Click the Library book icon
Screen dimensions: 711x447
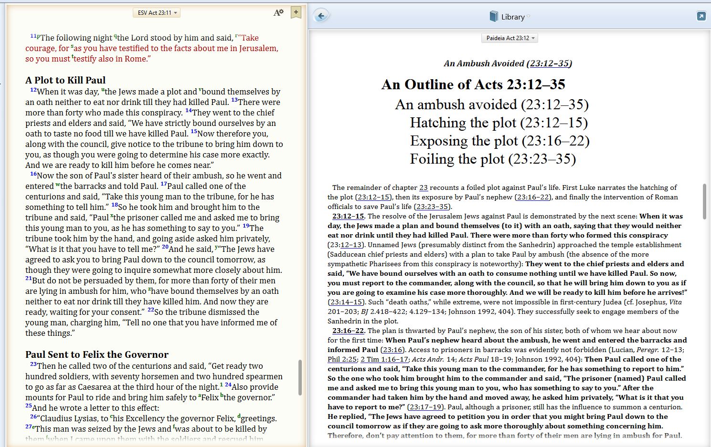click(x=494, y=17)
